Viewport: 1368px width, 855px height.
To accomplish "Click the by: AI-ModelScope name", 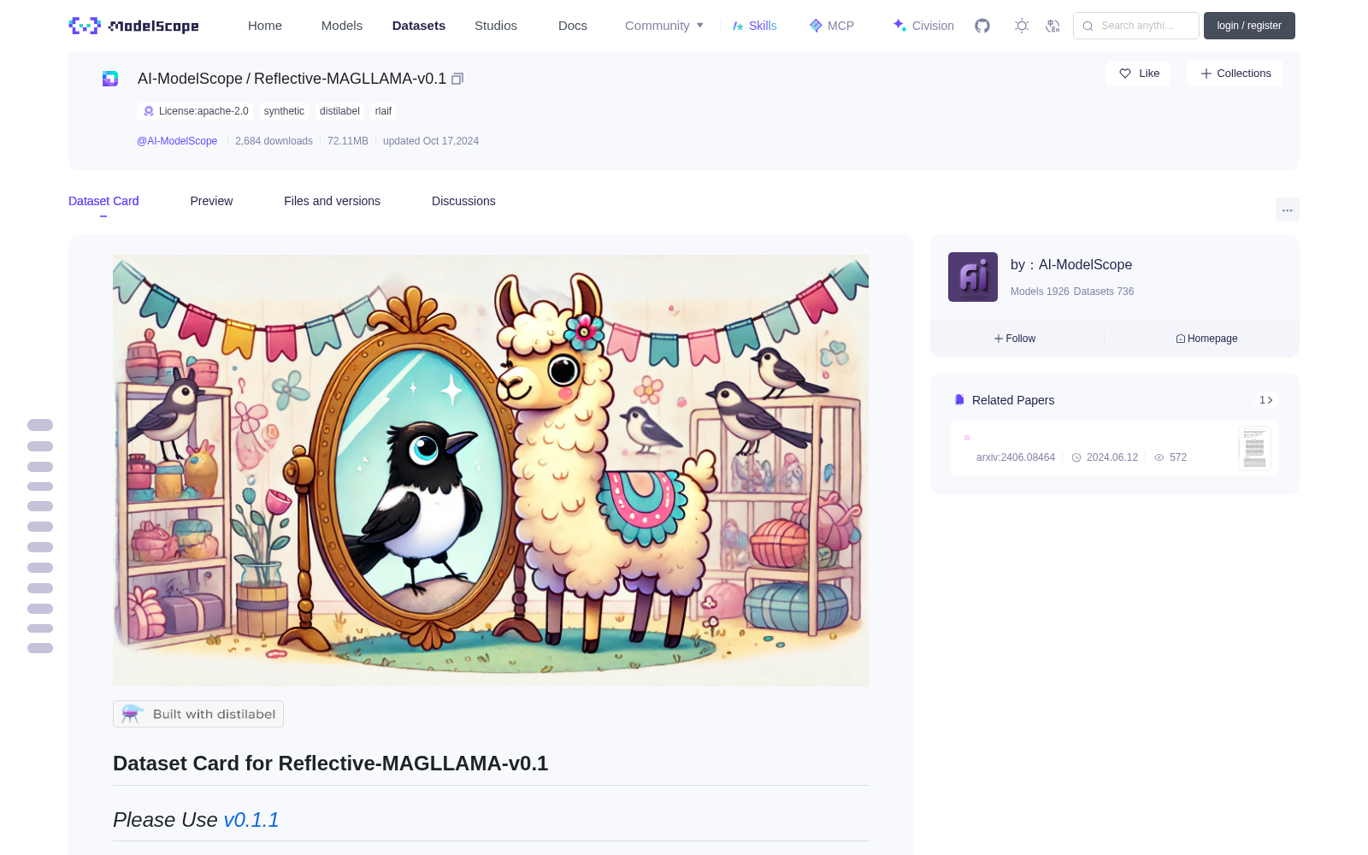I will [1071, 265].
